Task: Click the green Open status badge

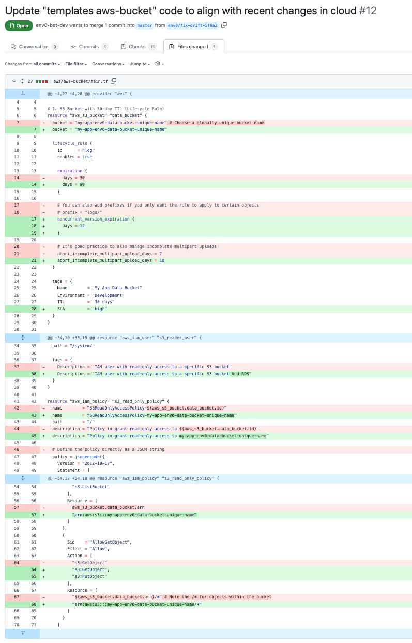Action: (x=19, y=25)
